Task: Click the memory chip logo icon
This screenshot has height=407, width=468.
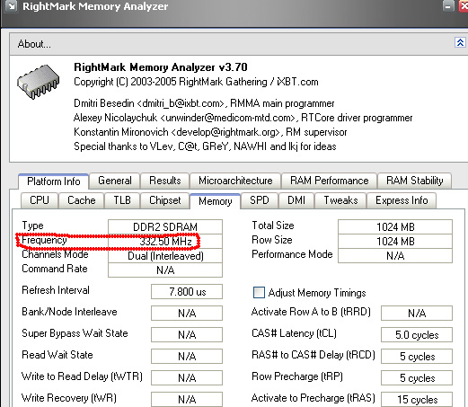Action: pyautogui.click(x=39, y=82)
